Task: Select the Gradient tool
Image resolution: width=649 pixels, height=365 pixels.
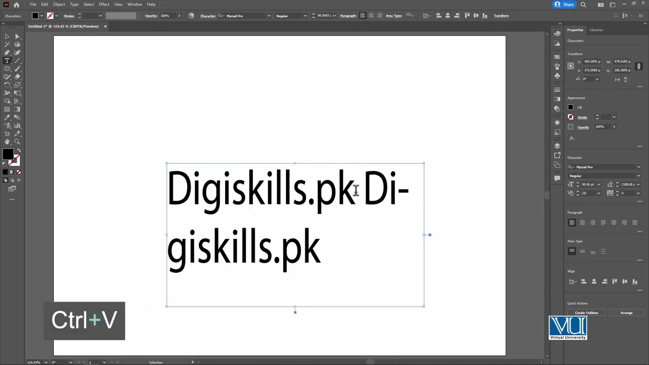Action: [x=17, y=109]
